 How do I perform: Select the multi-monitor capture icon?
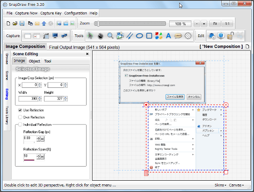coord(64,36)
